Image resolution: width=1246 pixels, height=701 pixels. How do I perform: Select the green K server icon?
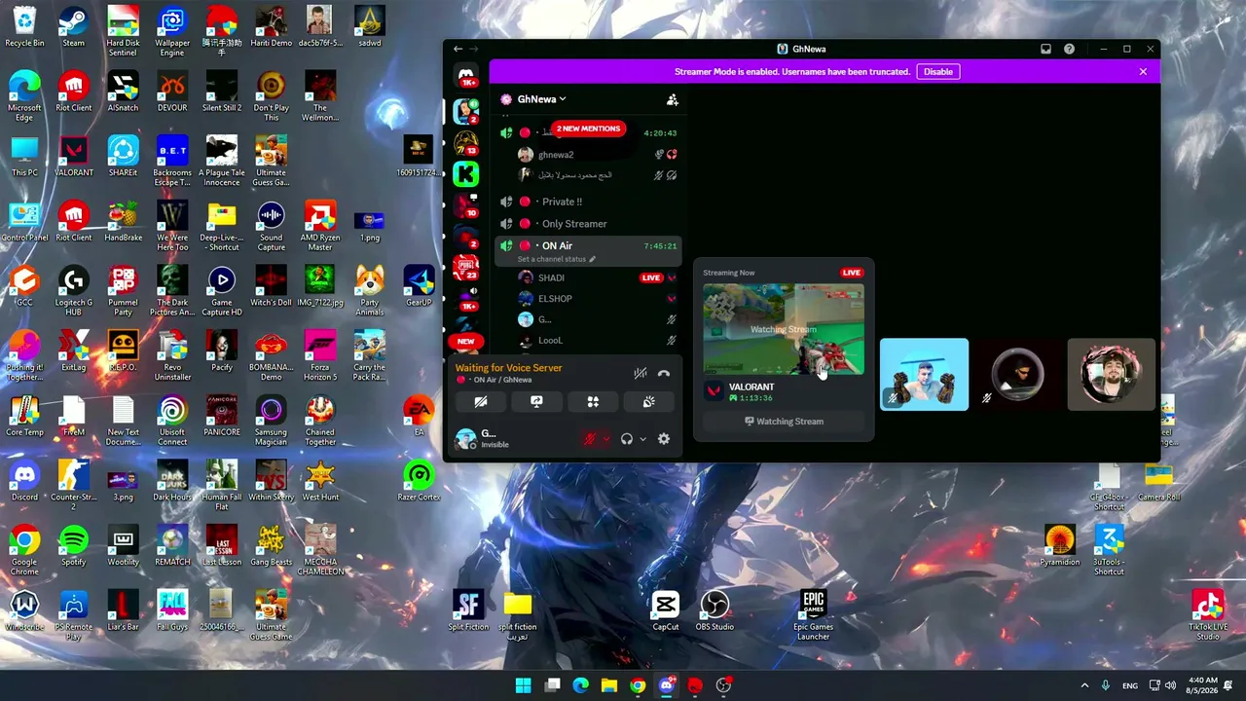click(465, 174)
